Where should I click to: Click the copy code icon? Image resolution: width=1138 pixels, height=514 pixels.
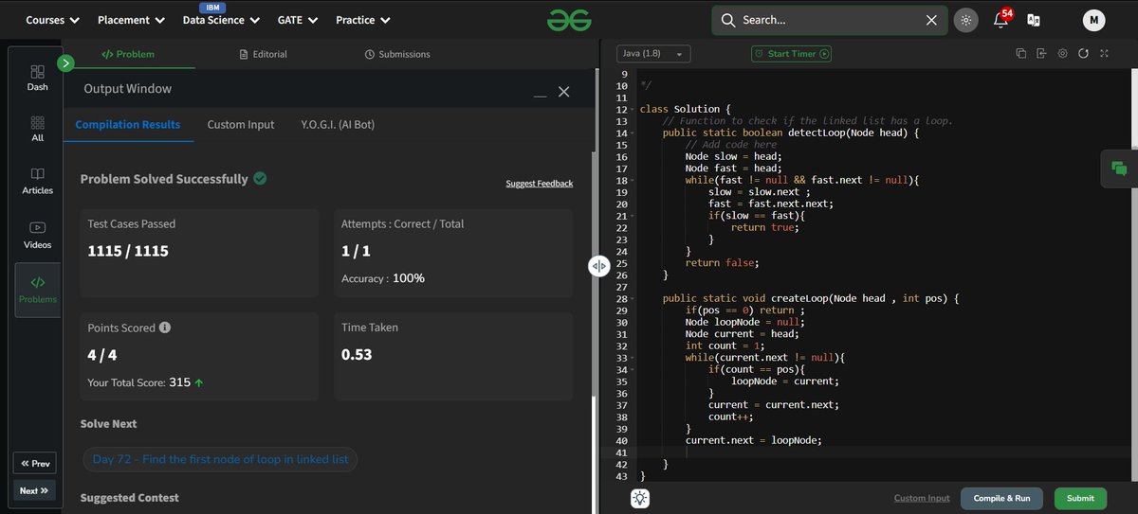[1020, 54]
